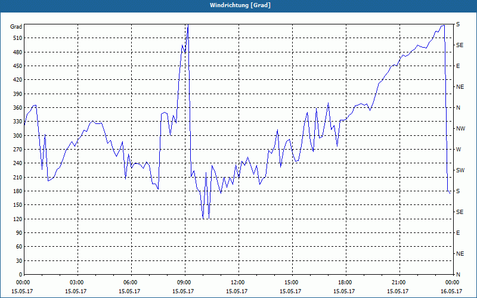Select the 'N' compass label level with 360
Screen dimensions: 477x298
[458, 108]
